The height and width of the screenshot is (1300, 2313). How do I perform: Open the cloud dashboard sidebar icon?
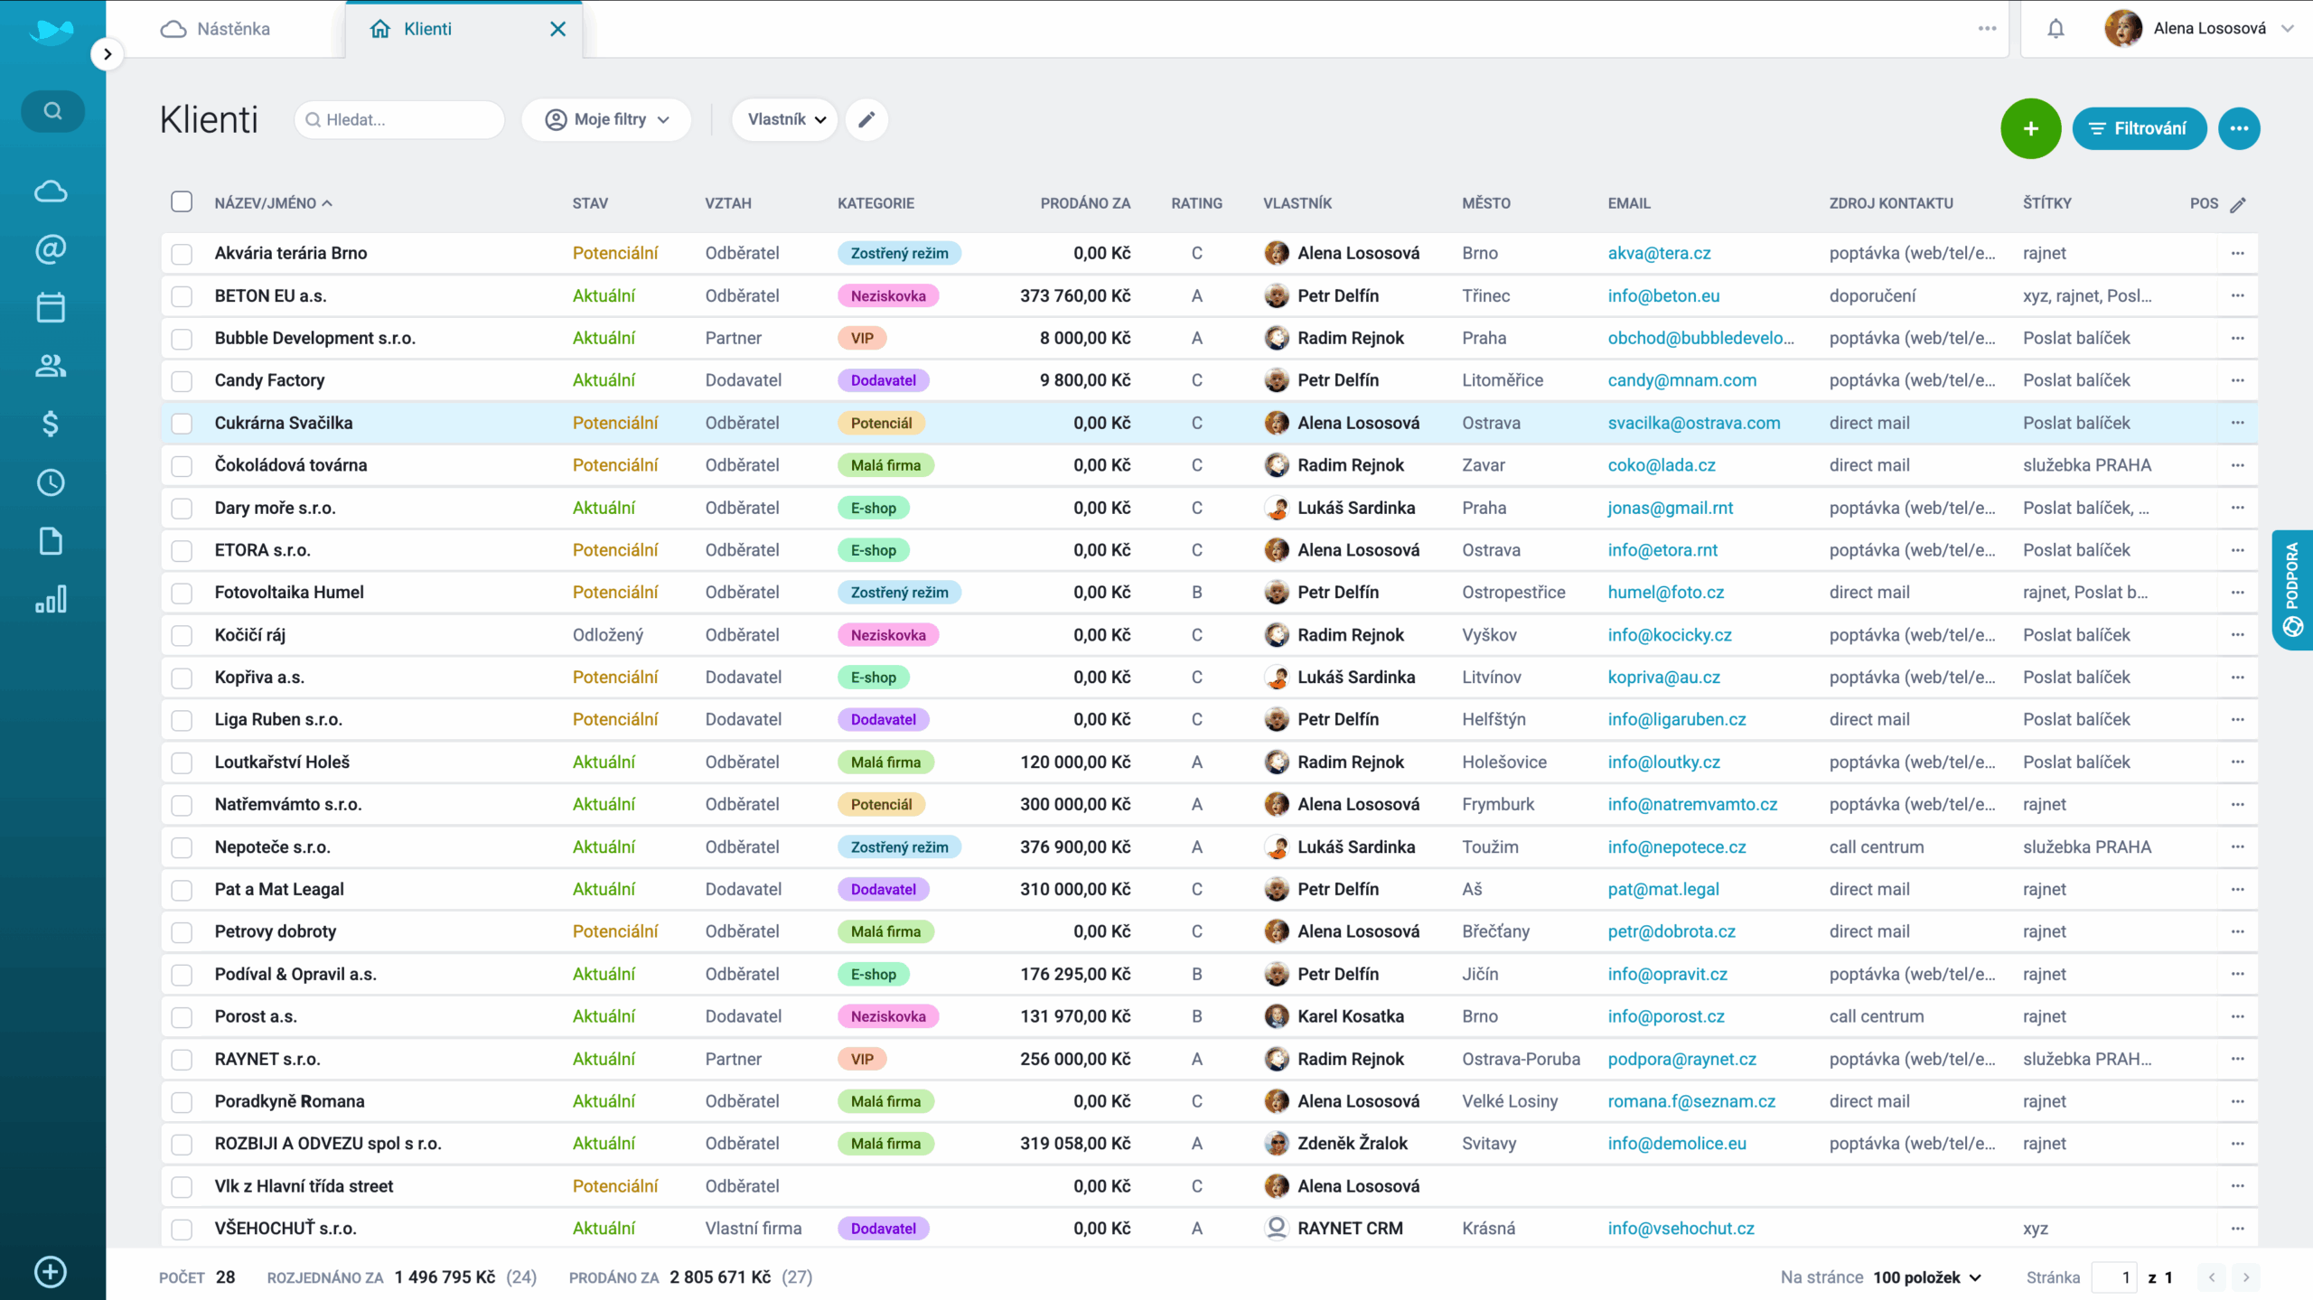point(51,192)
